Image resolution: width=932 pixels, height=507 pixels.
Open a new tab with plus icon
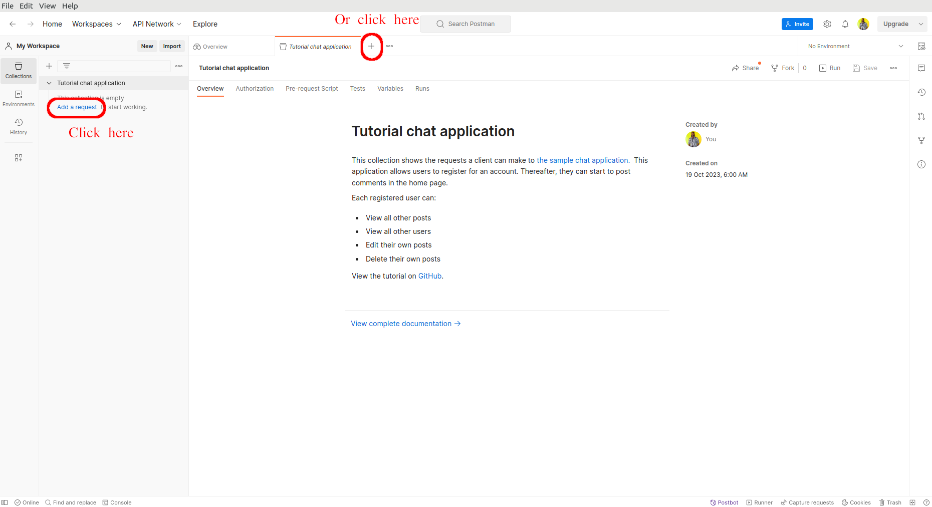click(371, 46)
